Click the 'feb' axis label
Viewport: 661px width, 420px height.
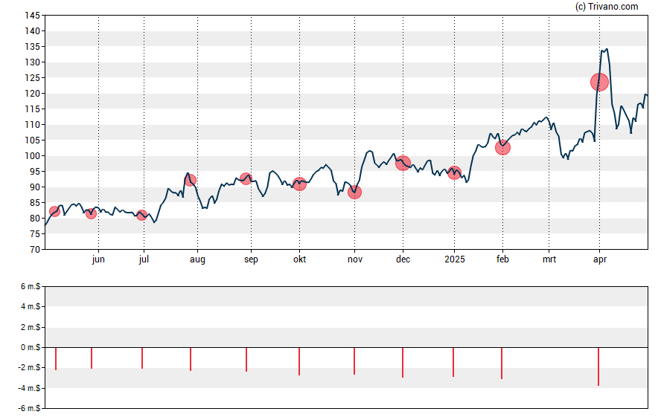pos(502,259)
